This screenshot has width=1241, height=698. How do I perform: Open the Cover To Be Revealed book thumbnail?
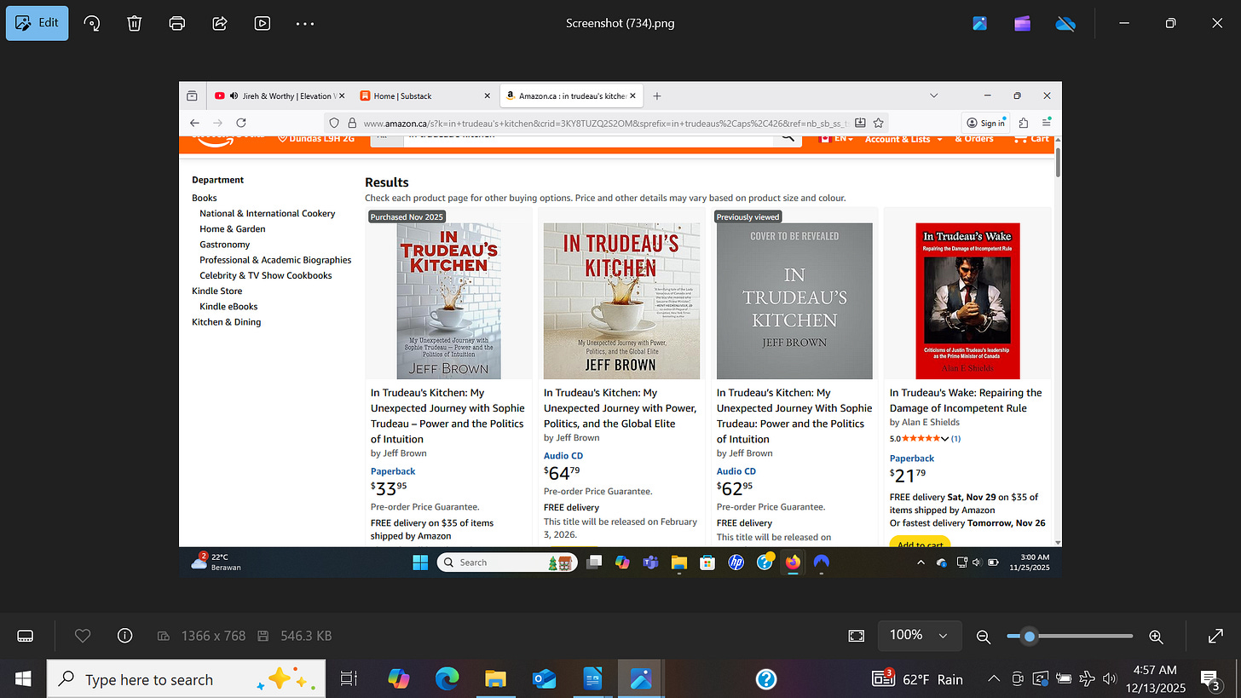[x=794, y=301]
